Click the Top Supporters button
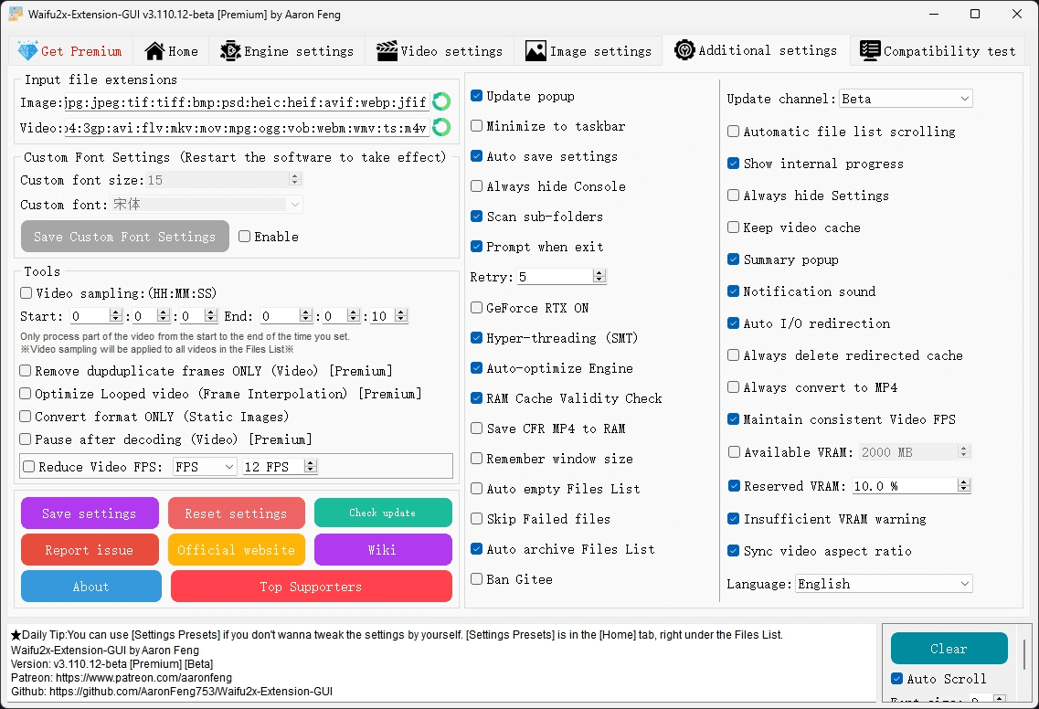The width and height of the screenshot is (1039, 709). pos(312,587)
